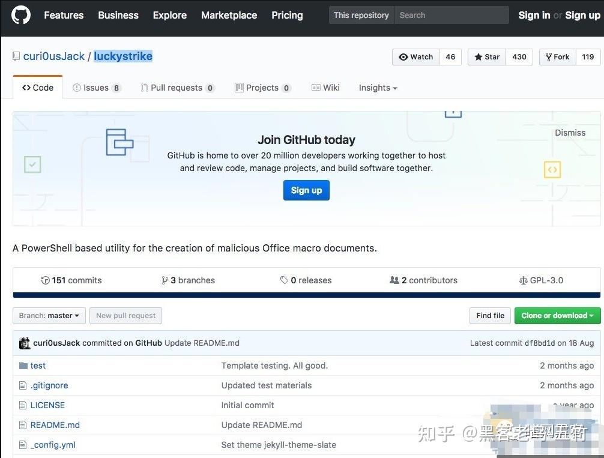Click the file icon beside LICENSE
The image size is (604, 458).
tap(23, 405)
